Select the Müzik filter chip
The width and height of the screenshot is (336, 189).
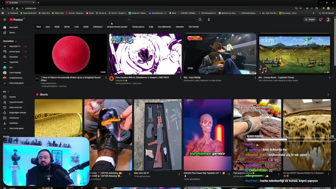57,27
